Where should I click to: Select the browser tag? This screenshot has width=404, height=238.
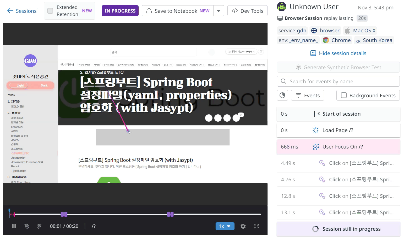pos(325,31)
